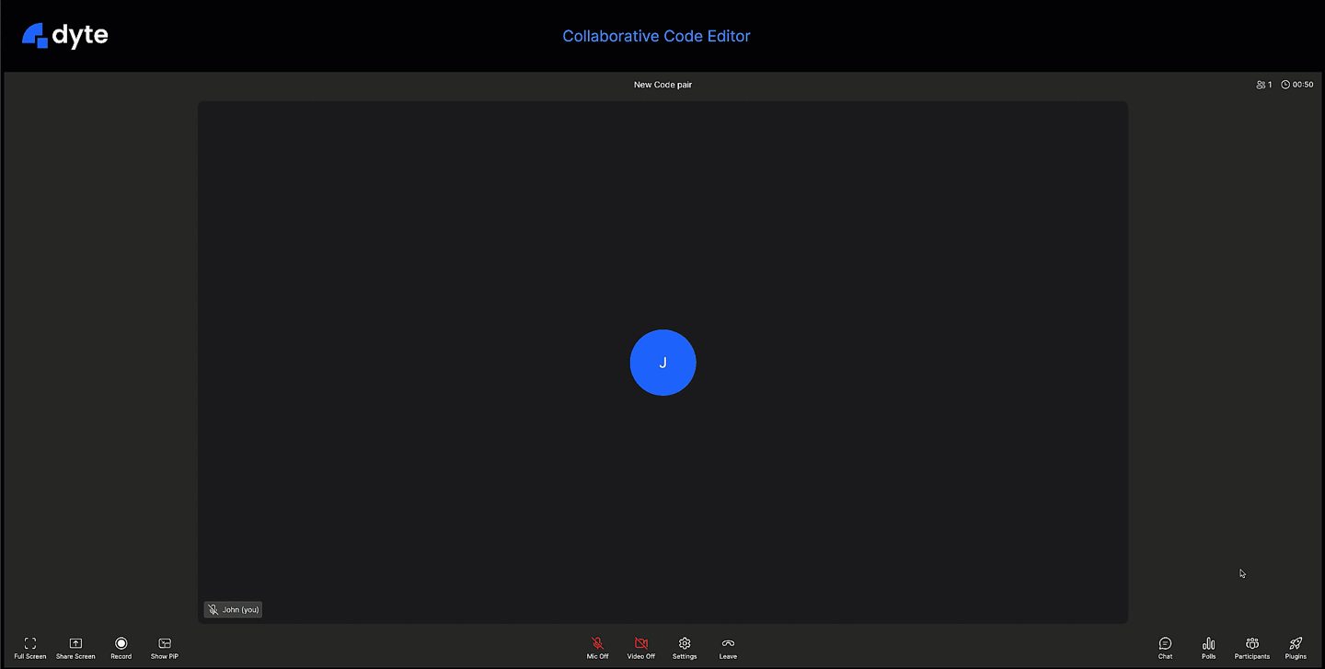Image resolution: width=1325 pixels, height=669 pixels.
Task: Open the participant count indicator
Action: [x=1264, y=84]
